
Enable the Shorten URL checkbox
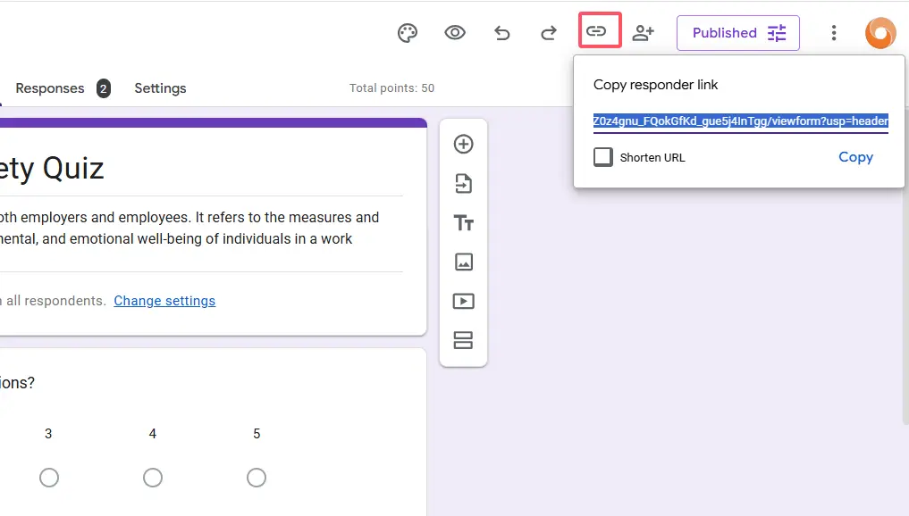[x=603, y=157]
